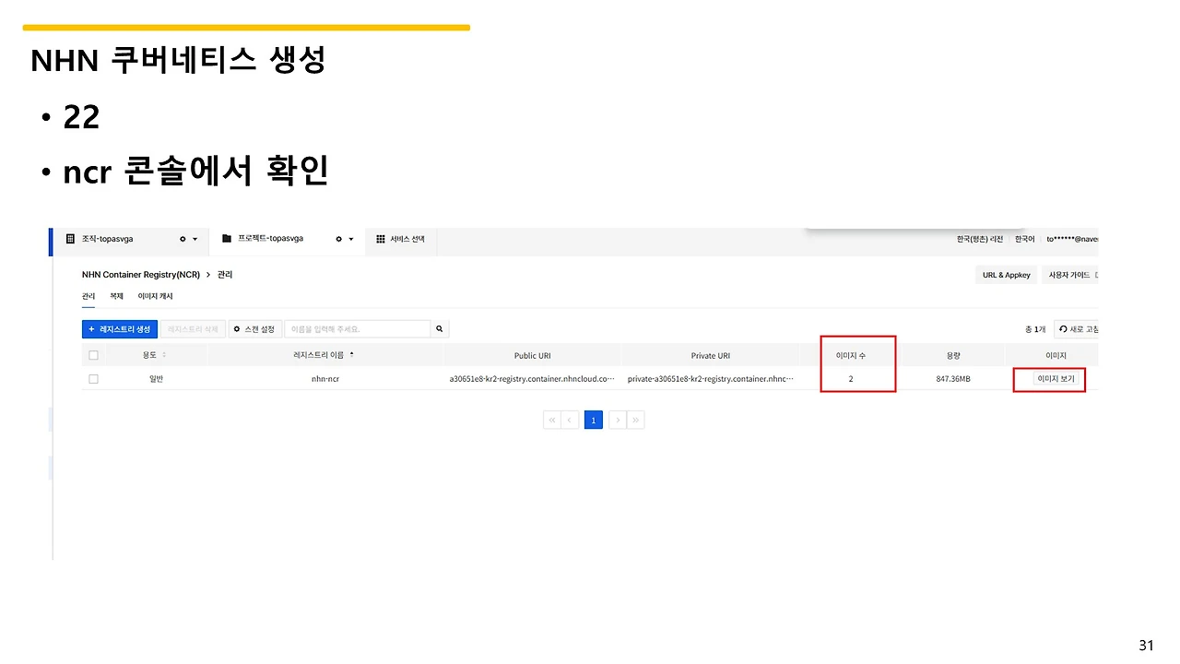Click the folder icon beside 프로젝트-topasvga
Viewport: 1180px width, 664px height.
[226, 239]
